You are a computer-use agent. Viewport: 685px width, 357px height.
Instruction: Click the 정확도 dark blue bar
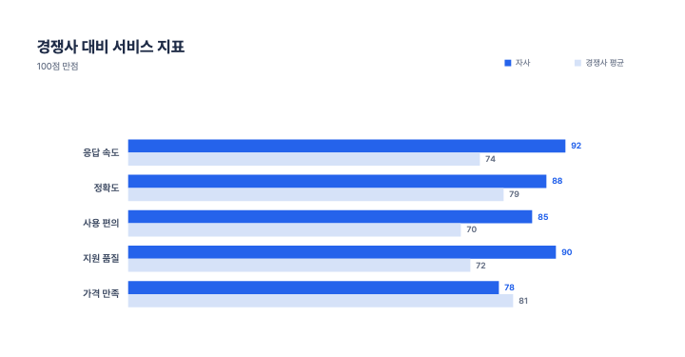pyautogui.click(x=337, y=181)
